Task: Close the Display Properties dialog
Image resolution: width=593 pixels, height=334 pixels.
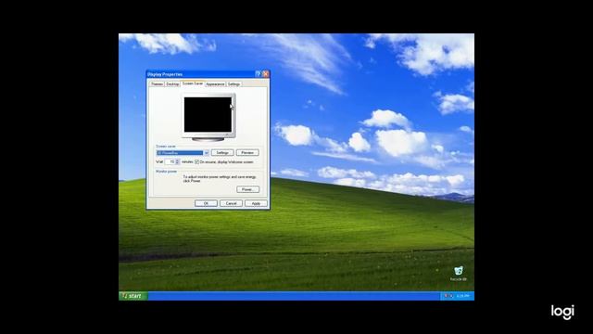Action: 266,74
